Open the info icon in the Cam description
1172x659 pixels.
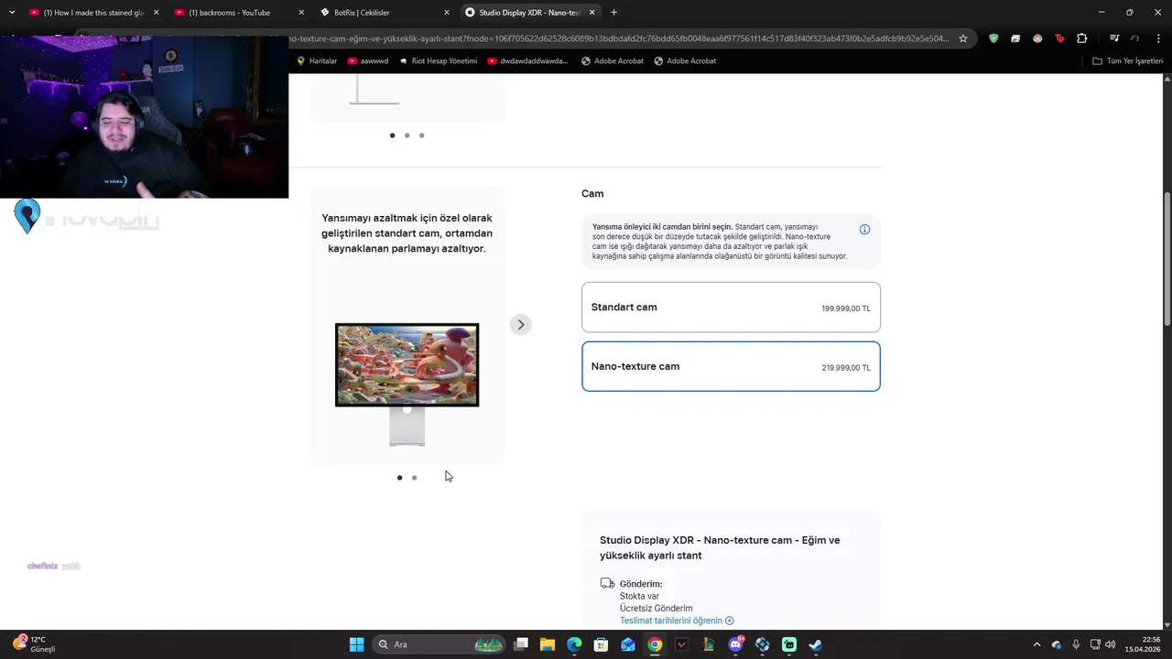(864, 230)
